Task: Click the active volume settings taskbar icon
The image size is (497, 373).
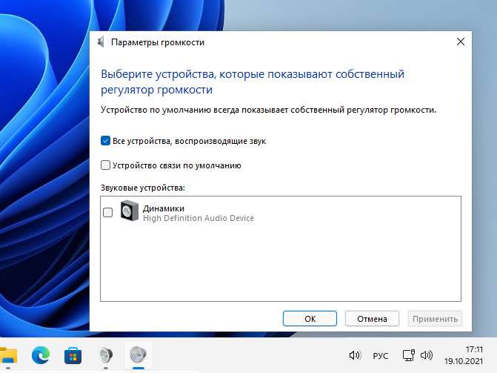Action: tap(139, 354)
